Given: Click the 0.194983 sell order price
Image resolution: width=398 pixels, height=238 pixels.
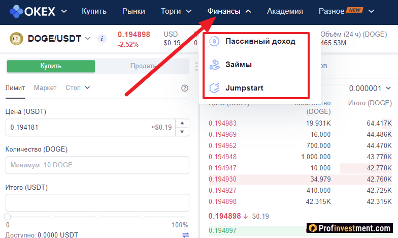Looking at the screenshot, I should tap(222, 123).
